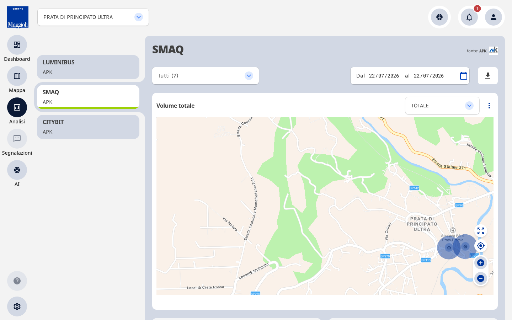Click the Strada Statale 371 map label
The height and width of the screenshot is (320, 512).
(x=449, y=164)
